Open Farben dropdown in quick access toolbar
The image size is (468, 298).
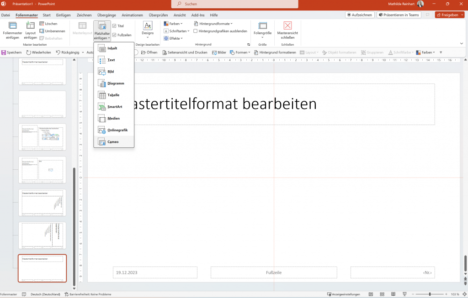(425, 52)
